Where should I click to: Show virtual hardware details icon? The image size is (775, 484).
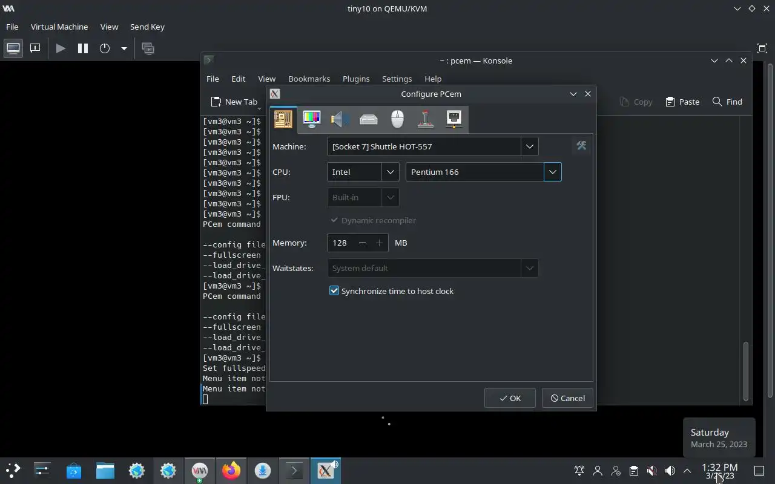coord(35,48)
